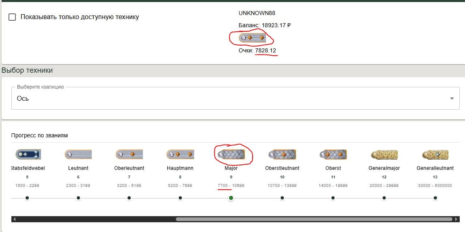Select the Leutnant rank insignia icon
This screenshot has height=232, width=465.
point(78,154)
